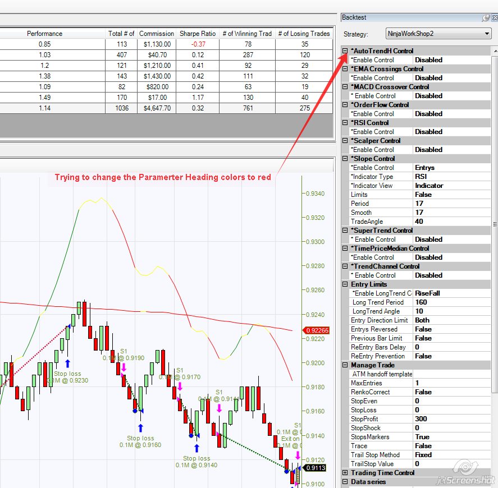Click the Previous Bar Limit value False
This screenshot has width=498, height=488.
tap(451, 338)
